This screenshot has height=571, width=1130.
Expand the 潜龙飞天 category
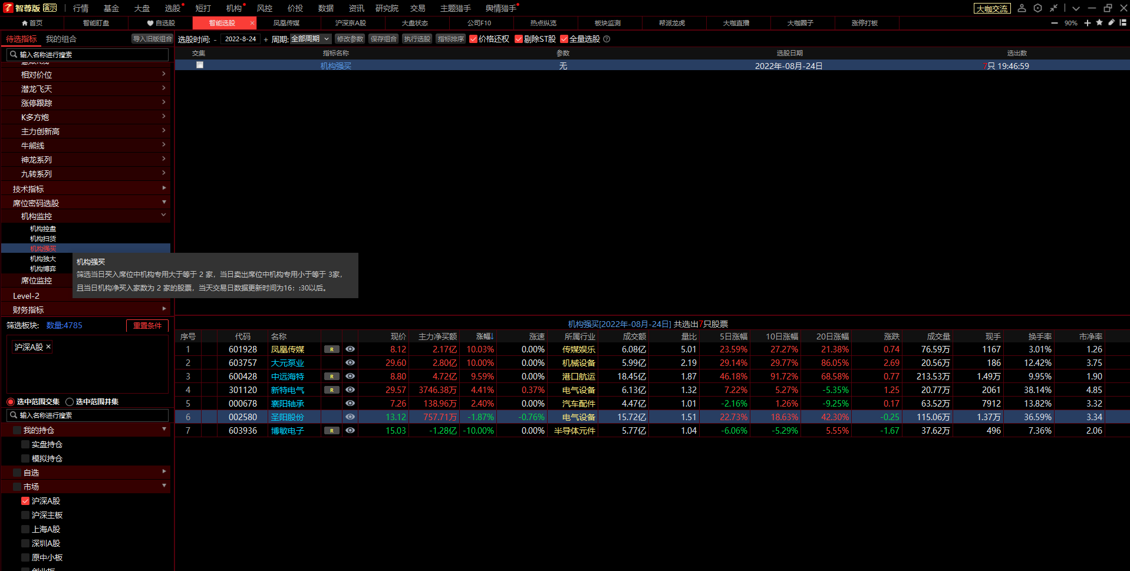click(x=86, y=89)
